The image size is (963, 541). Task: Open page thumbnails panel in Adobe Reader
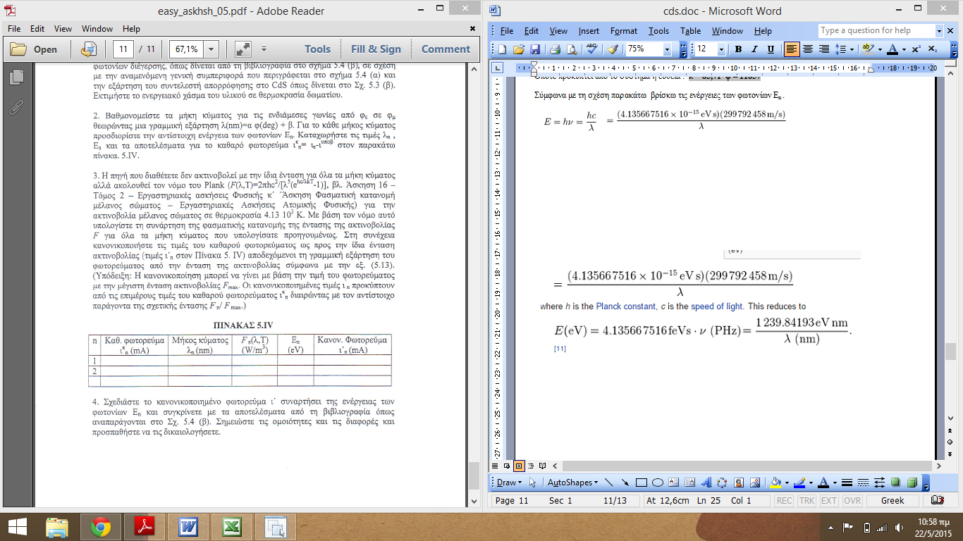click(x=15, y=77)
